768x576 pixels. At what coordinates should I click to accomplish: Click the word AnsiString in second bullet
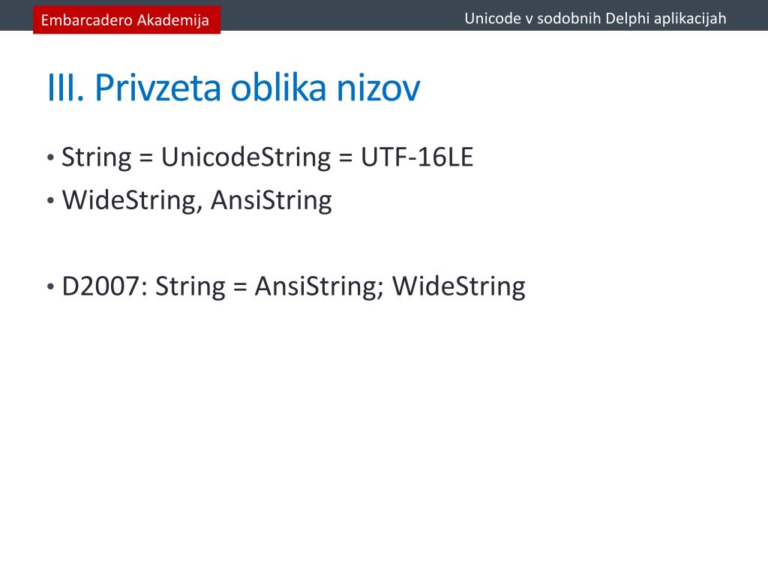271,201
